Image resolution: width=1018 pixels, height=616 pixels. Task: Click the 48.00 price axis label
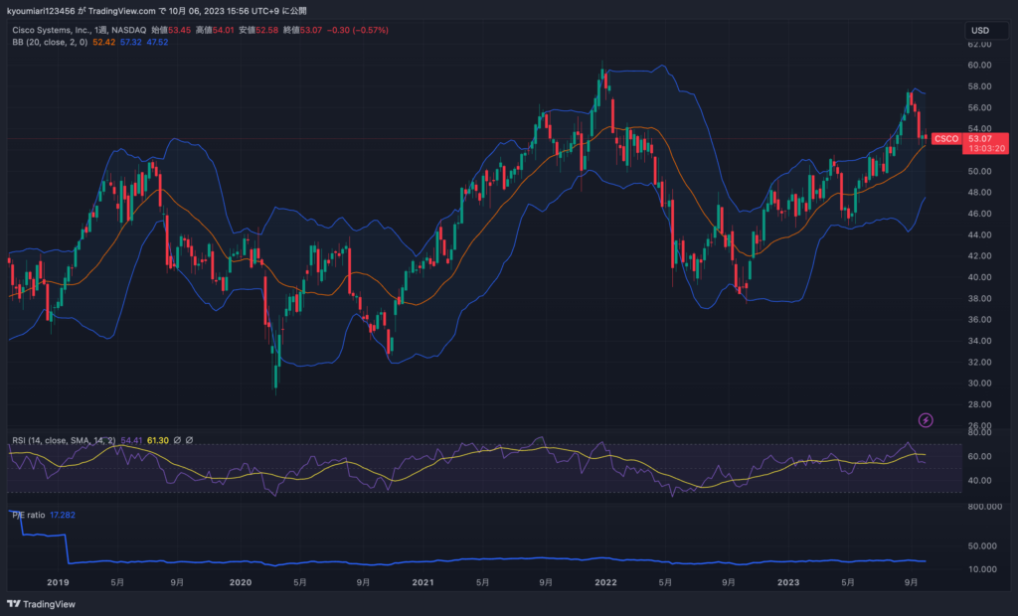pos(979,192)
